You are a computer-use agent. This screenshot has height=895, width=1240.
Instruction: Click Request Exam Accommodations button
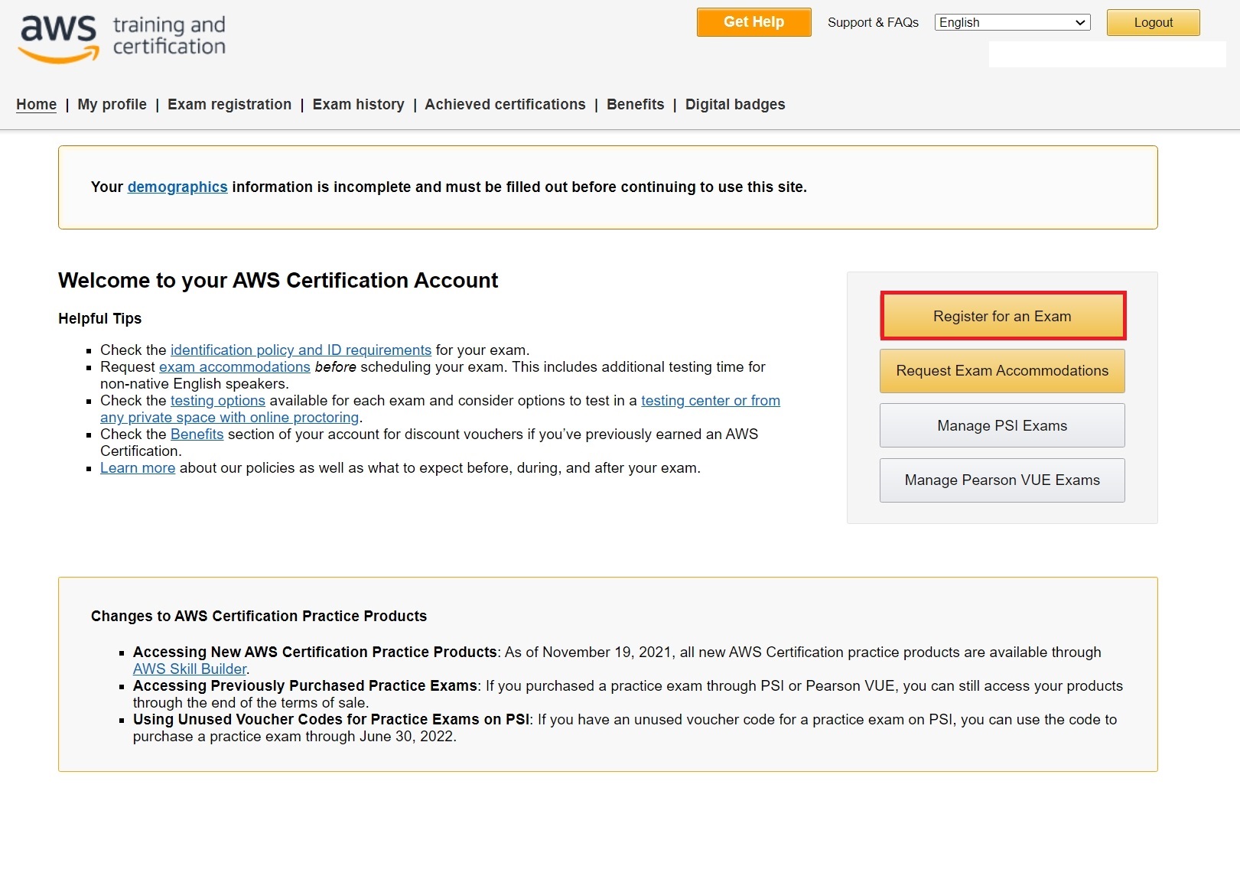(x=1002, y=371)
